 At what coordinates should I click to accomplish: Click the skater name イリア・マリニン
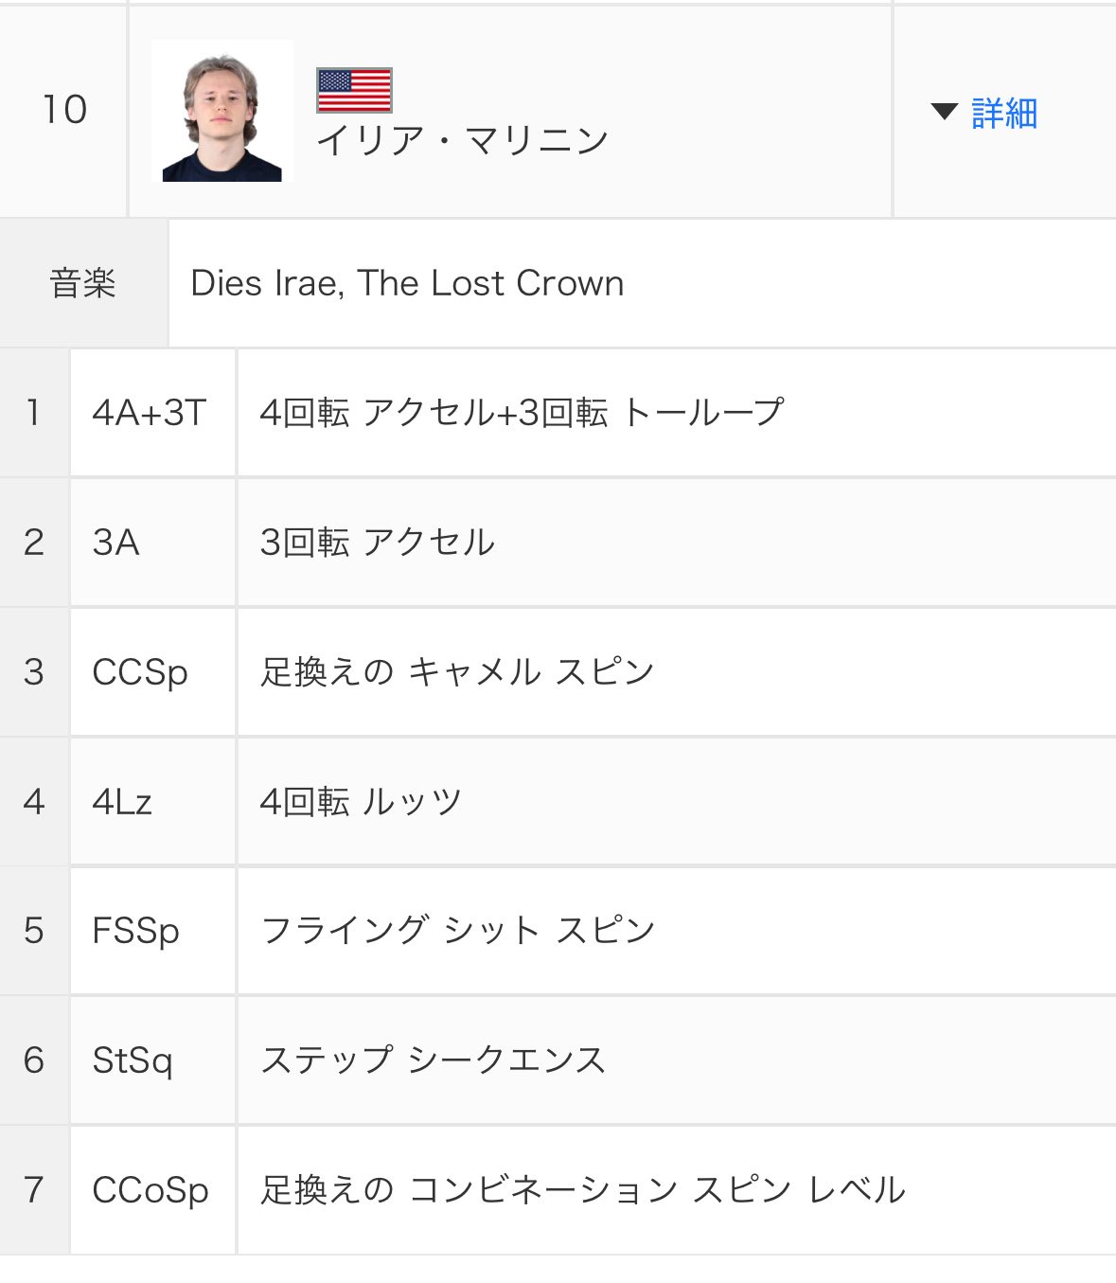(462, 142)
